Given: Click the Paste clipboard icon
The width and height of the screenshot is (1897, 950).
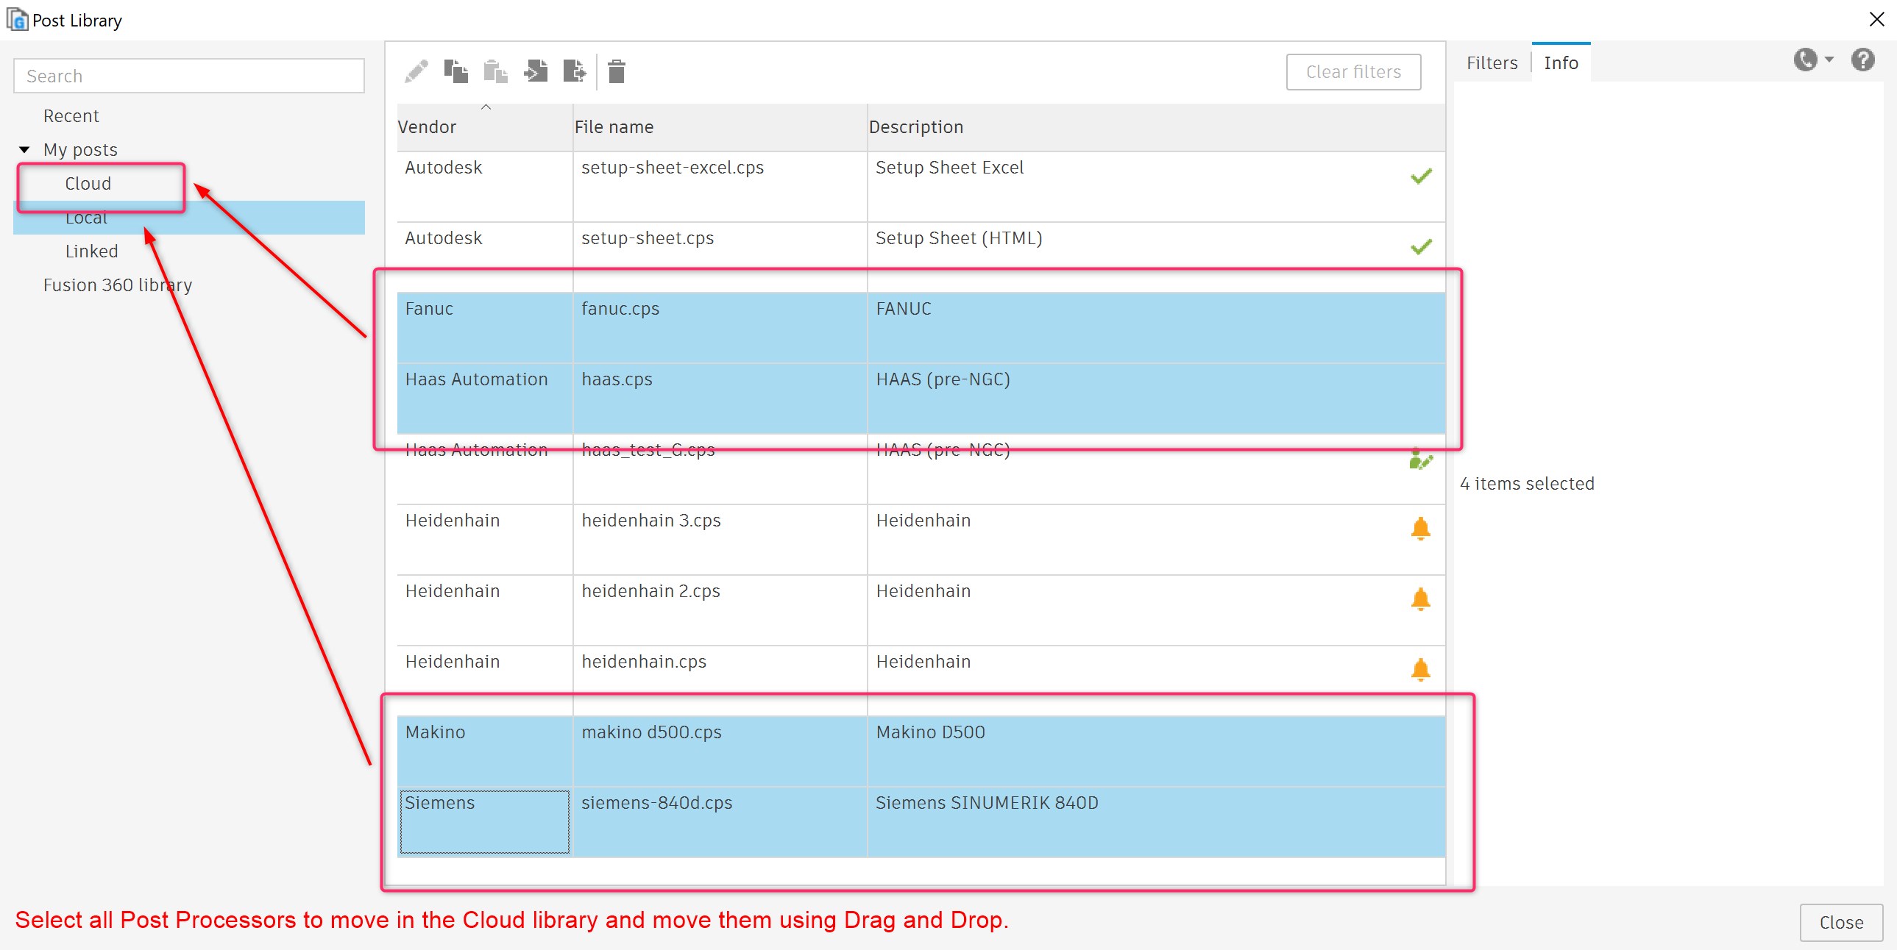Looking at the screenshot, I should pos(496,71).
